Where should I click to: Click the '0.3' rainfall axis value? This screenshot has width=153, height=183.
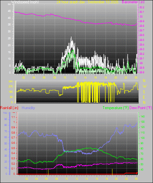pos(13,159)
